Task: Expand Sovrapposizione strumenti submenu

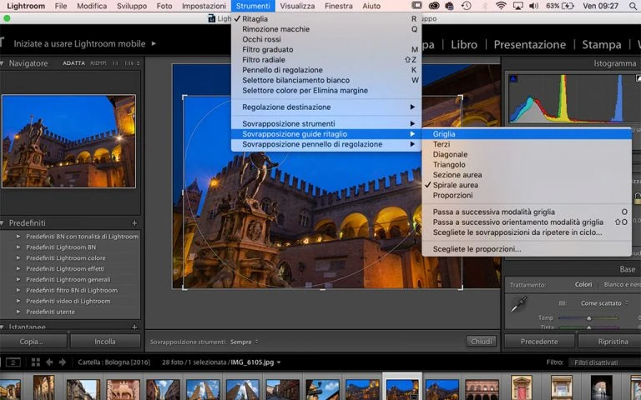Action: point(326,123)
